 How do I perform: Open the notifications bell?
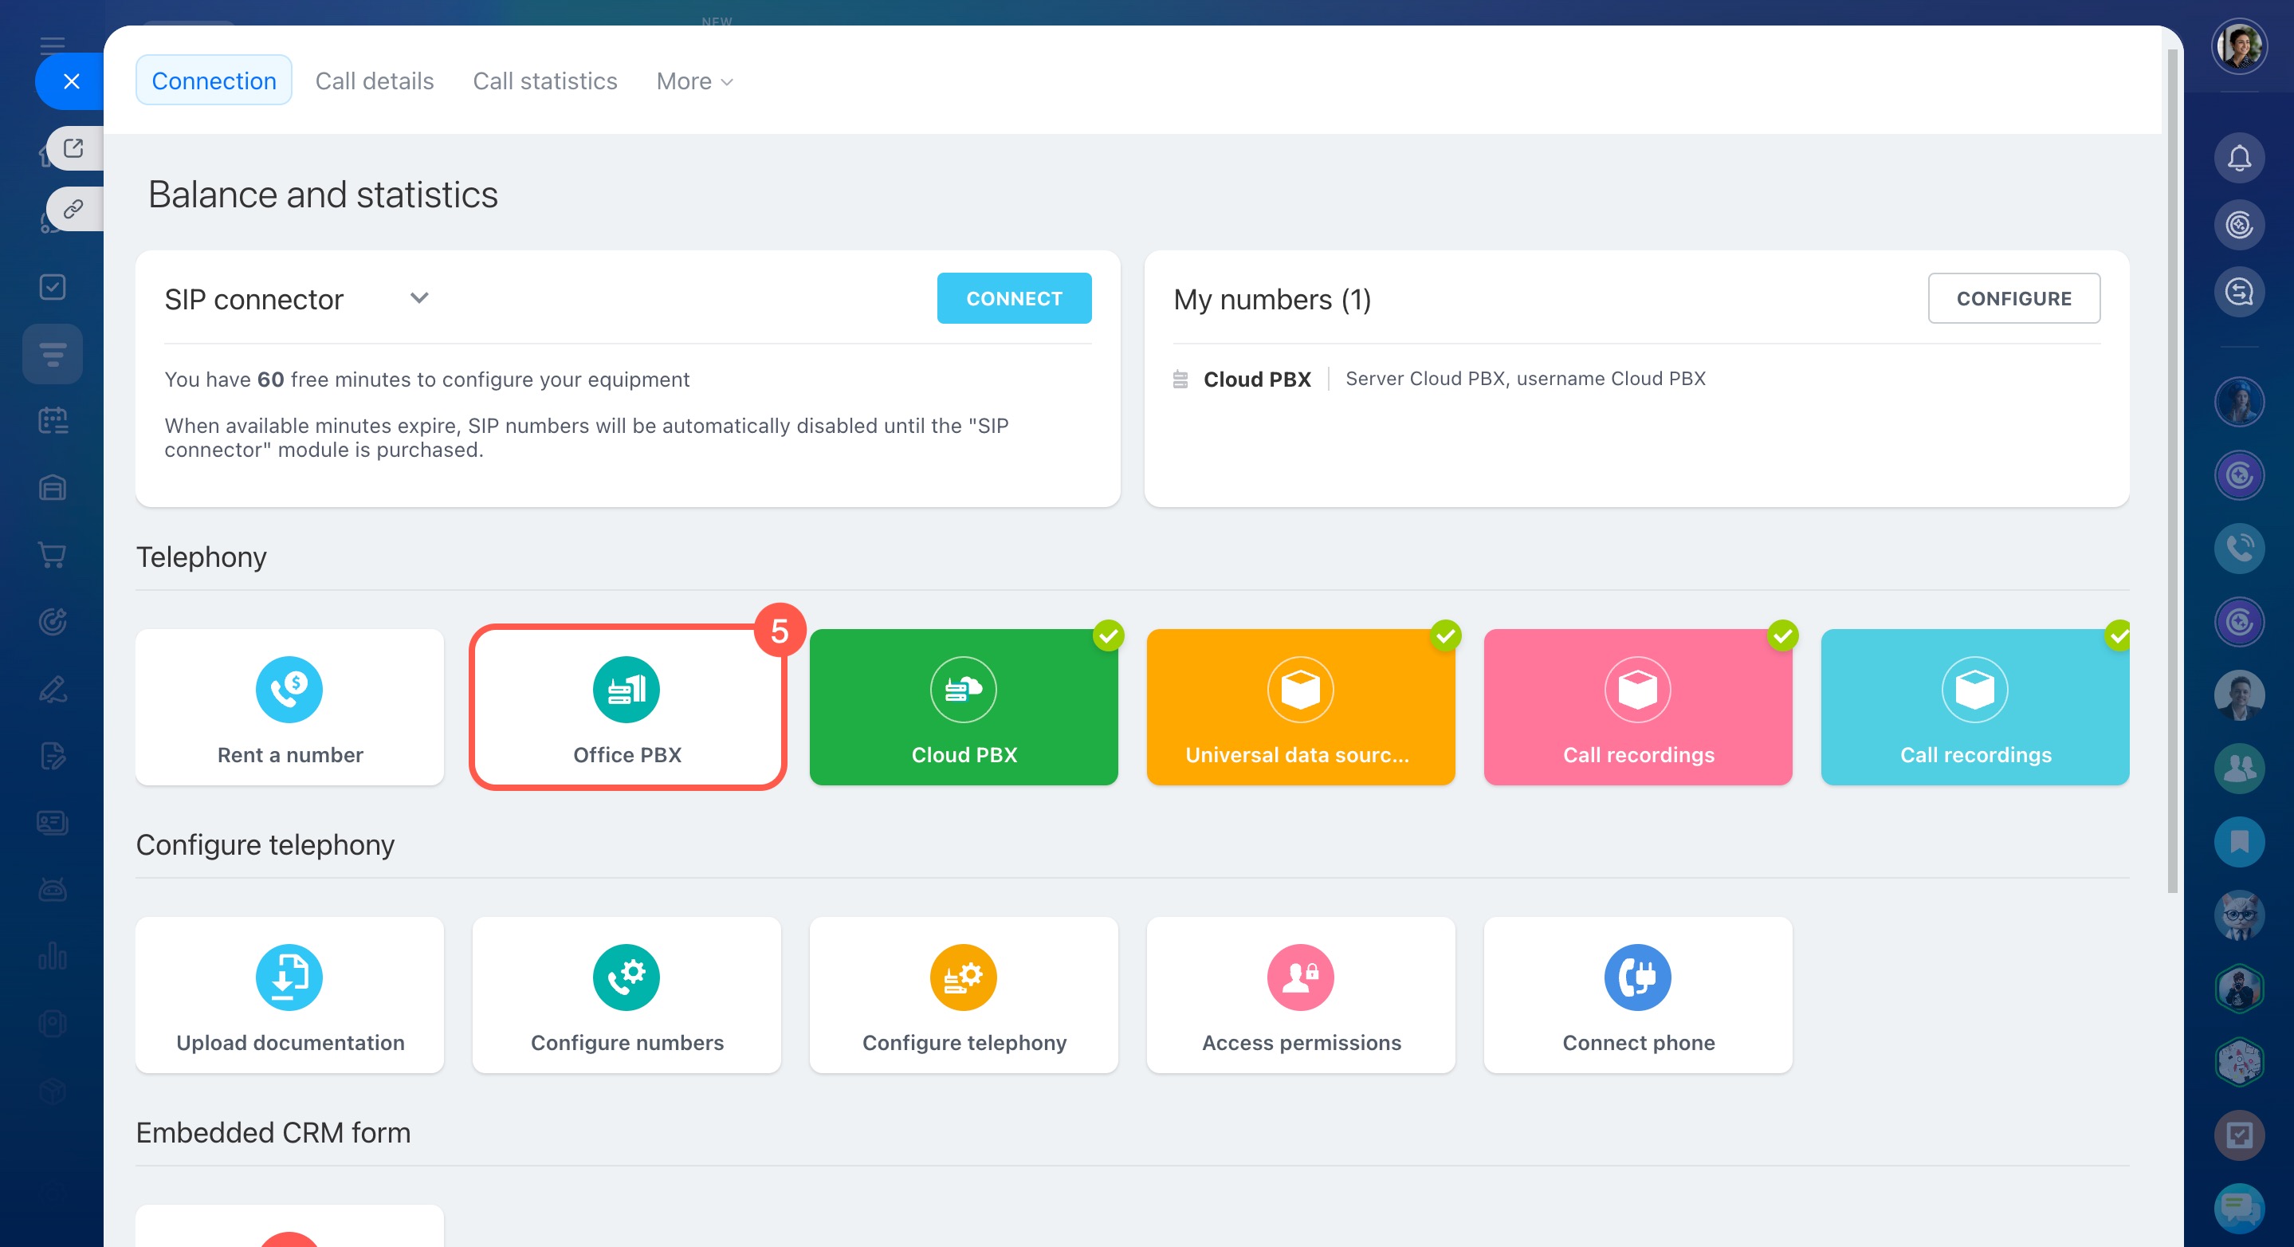point(2239,159)
